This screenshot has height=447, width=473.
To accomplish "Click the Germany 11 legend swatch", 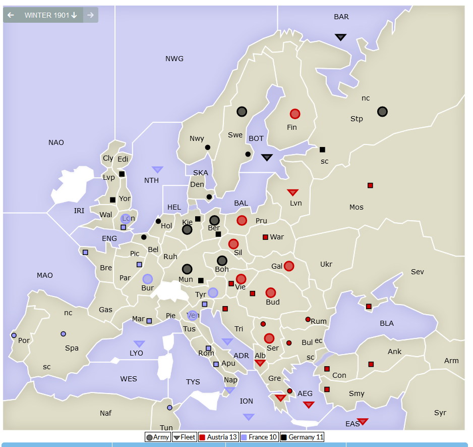I will pyautogui.click(x=283, y=437).
